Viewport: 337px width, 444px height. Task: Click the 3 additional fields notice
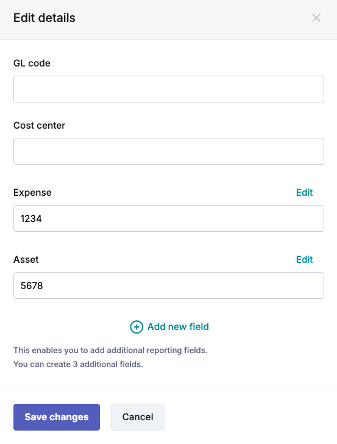79,364
